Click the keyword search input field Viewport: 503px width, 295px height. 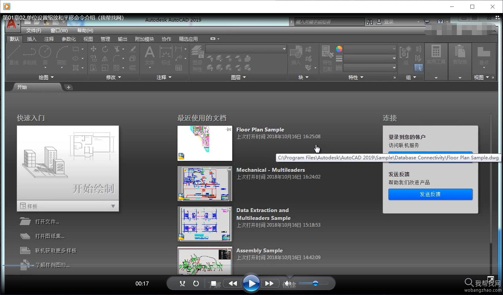pos(329,22)
